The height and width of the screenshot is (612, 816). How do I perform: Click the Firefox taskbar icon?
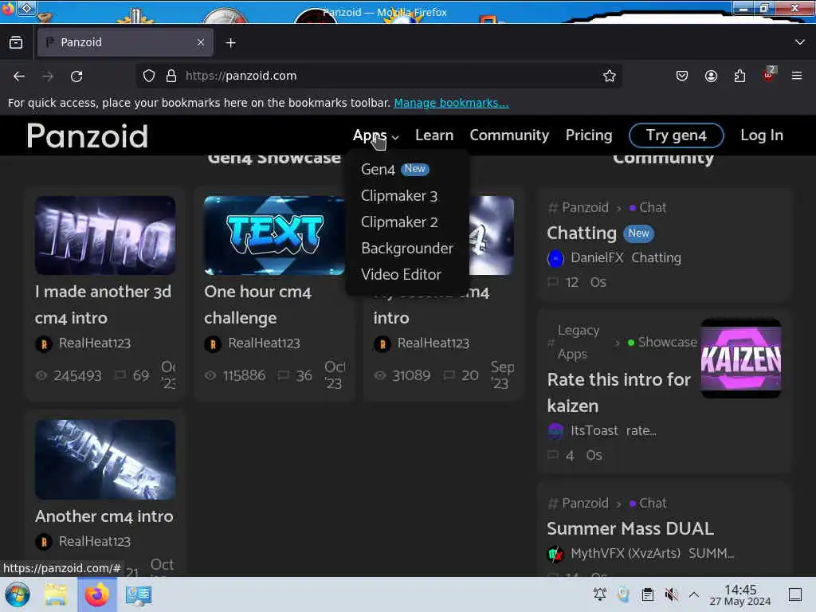pos(96,594)
